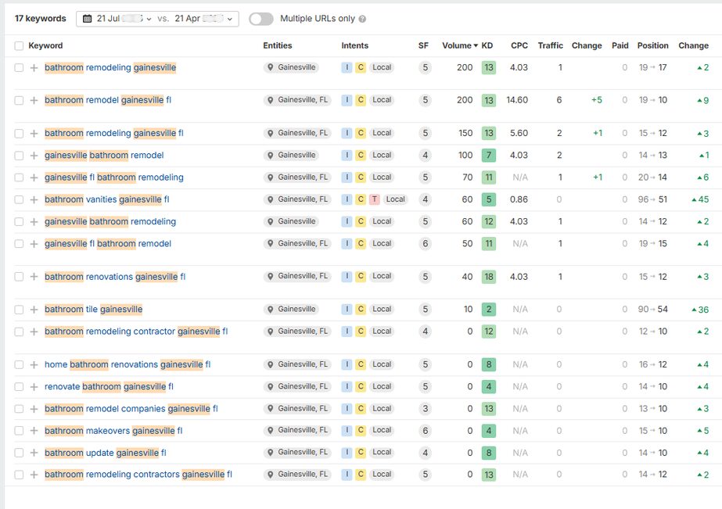Toggle the Multiple URLs only switch
Viewport: 722px width, 509px height.
261,19
